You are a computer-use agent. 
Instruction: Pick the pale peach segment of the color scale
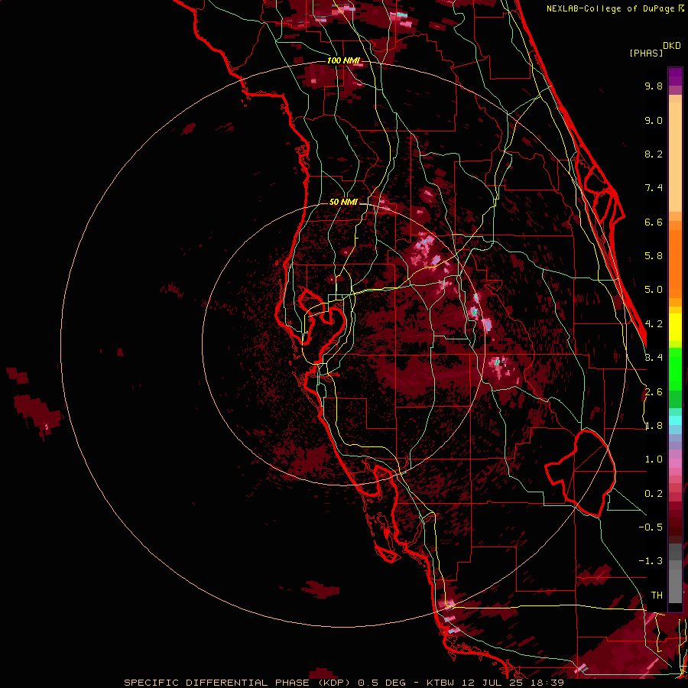point(675,158)
